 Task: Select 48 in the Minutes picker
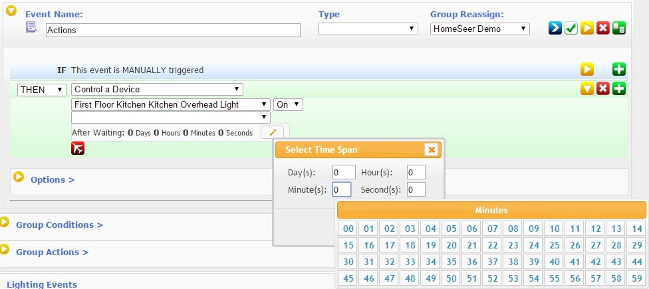(410, 278)
